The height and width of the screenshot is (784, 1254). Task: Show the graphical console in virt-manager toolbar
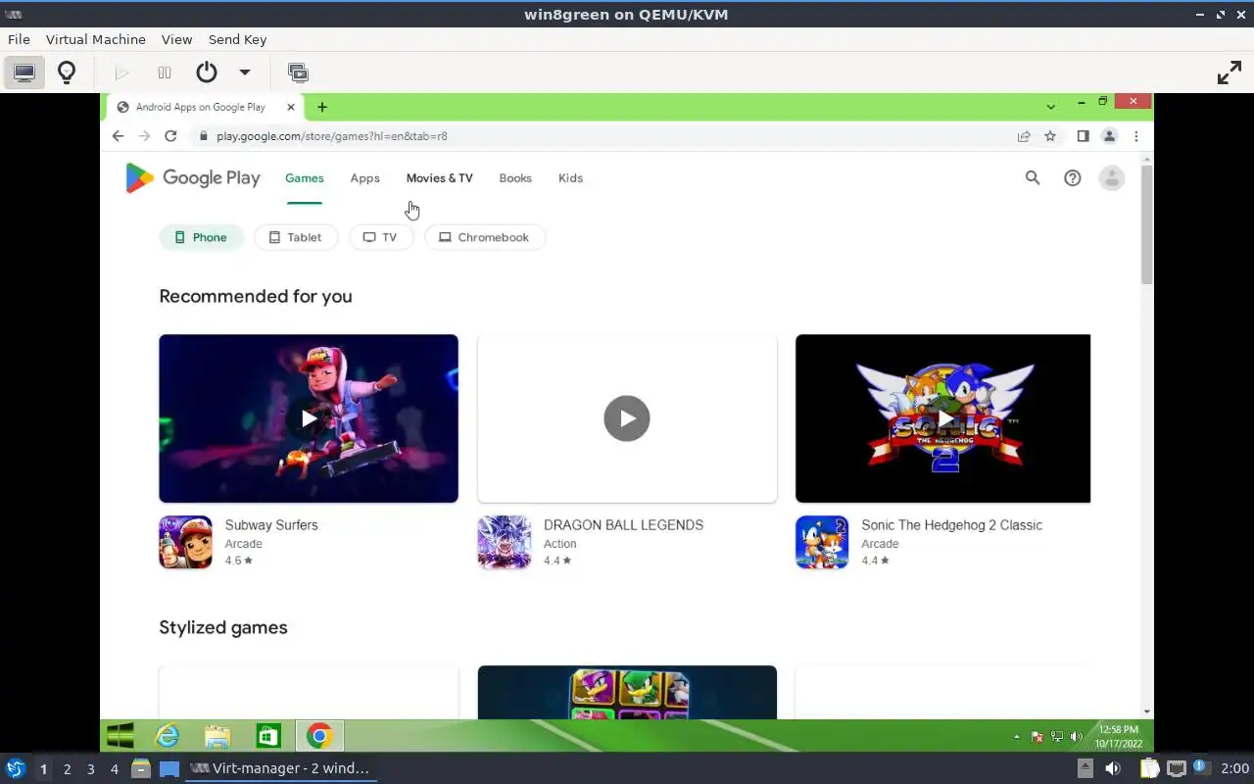click(24, 73)
